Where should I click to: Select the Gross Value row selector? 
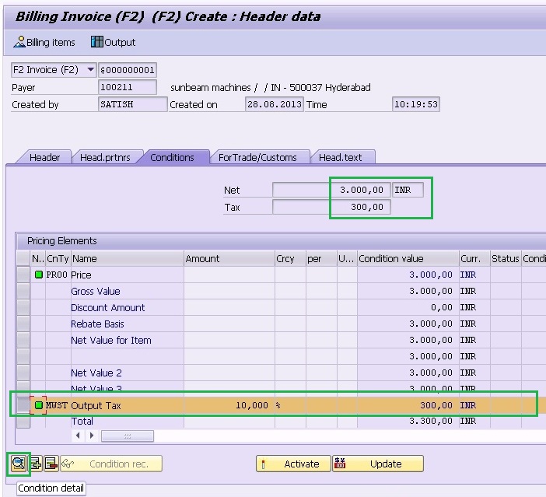point(23,291)
